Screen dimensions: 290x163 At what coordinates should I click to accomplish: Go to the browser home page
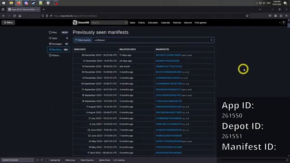(x=20, y=16)
